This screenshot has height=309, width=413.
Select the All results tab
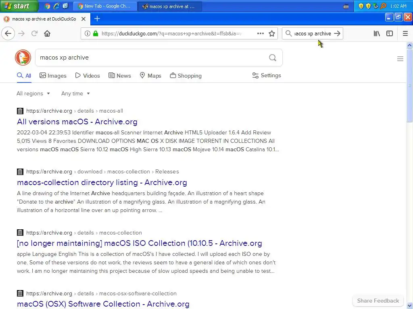pos(24,76)
